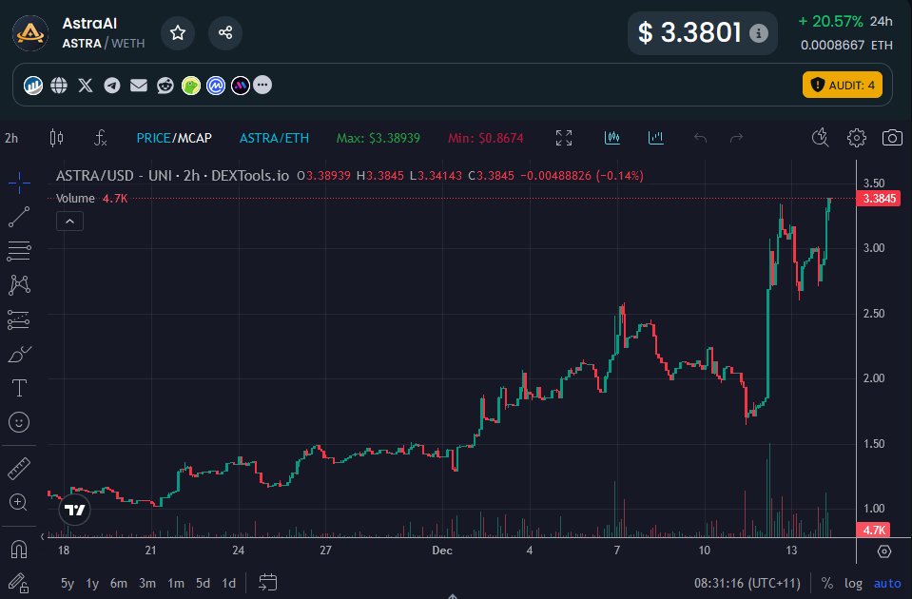Select the brush drawing tool
Image resolution: width=912 pixels, height=599 pixels.
point(19,354)
